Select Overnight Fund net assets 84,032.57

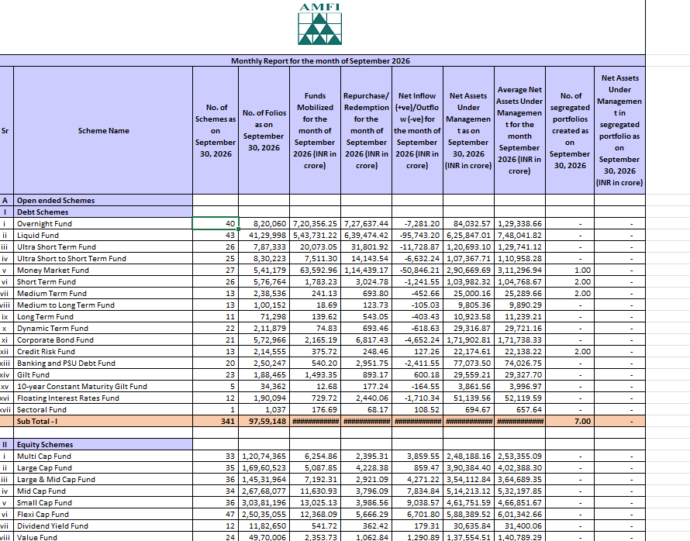(x=468, y=224)
